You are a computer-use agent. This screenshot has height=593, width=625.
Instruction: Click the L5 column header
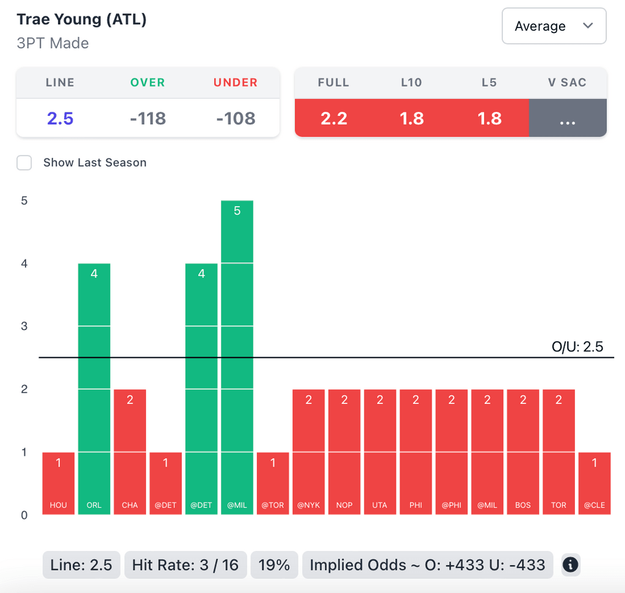[490, 82]
